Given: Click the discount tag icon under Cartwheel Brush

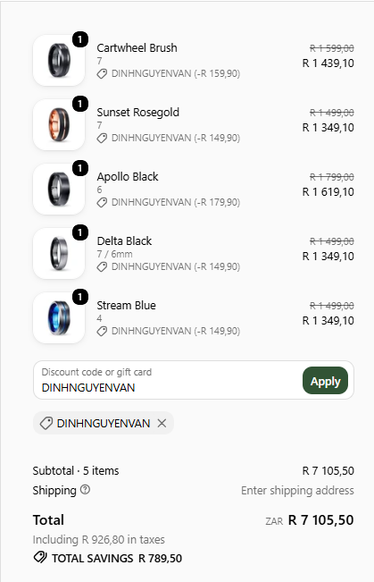Looking at the screenshot, I should pos(102,74).
